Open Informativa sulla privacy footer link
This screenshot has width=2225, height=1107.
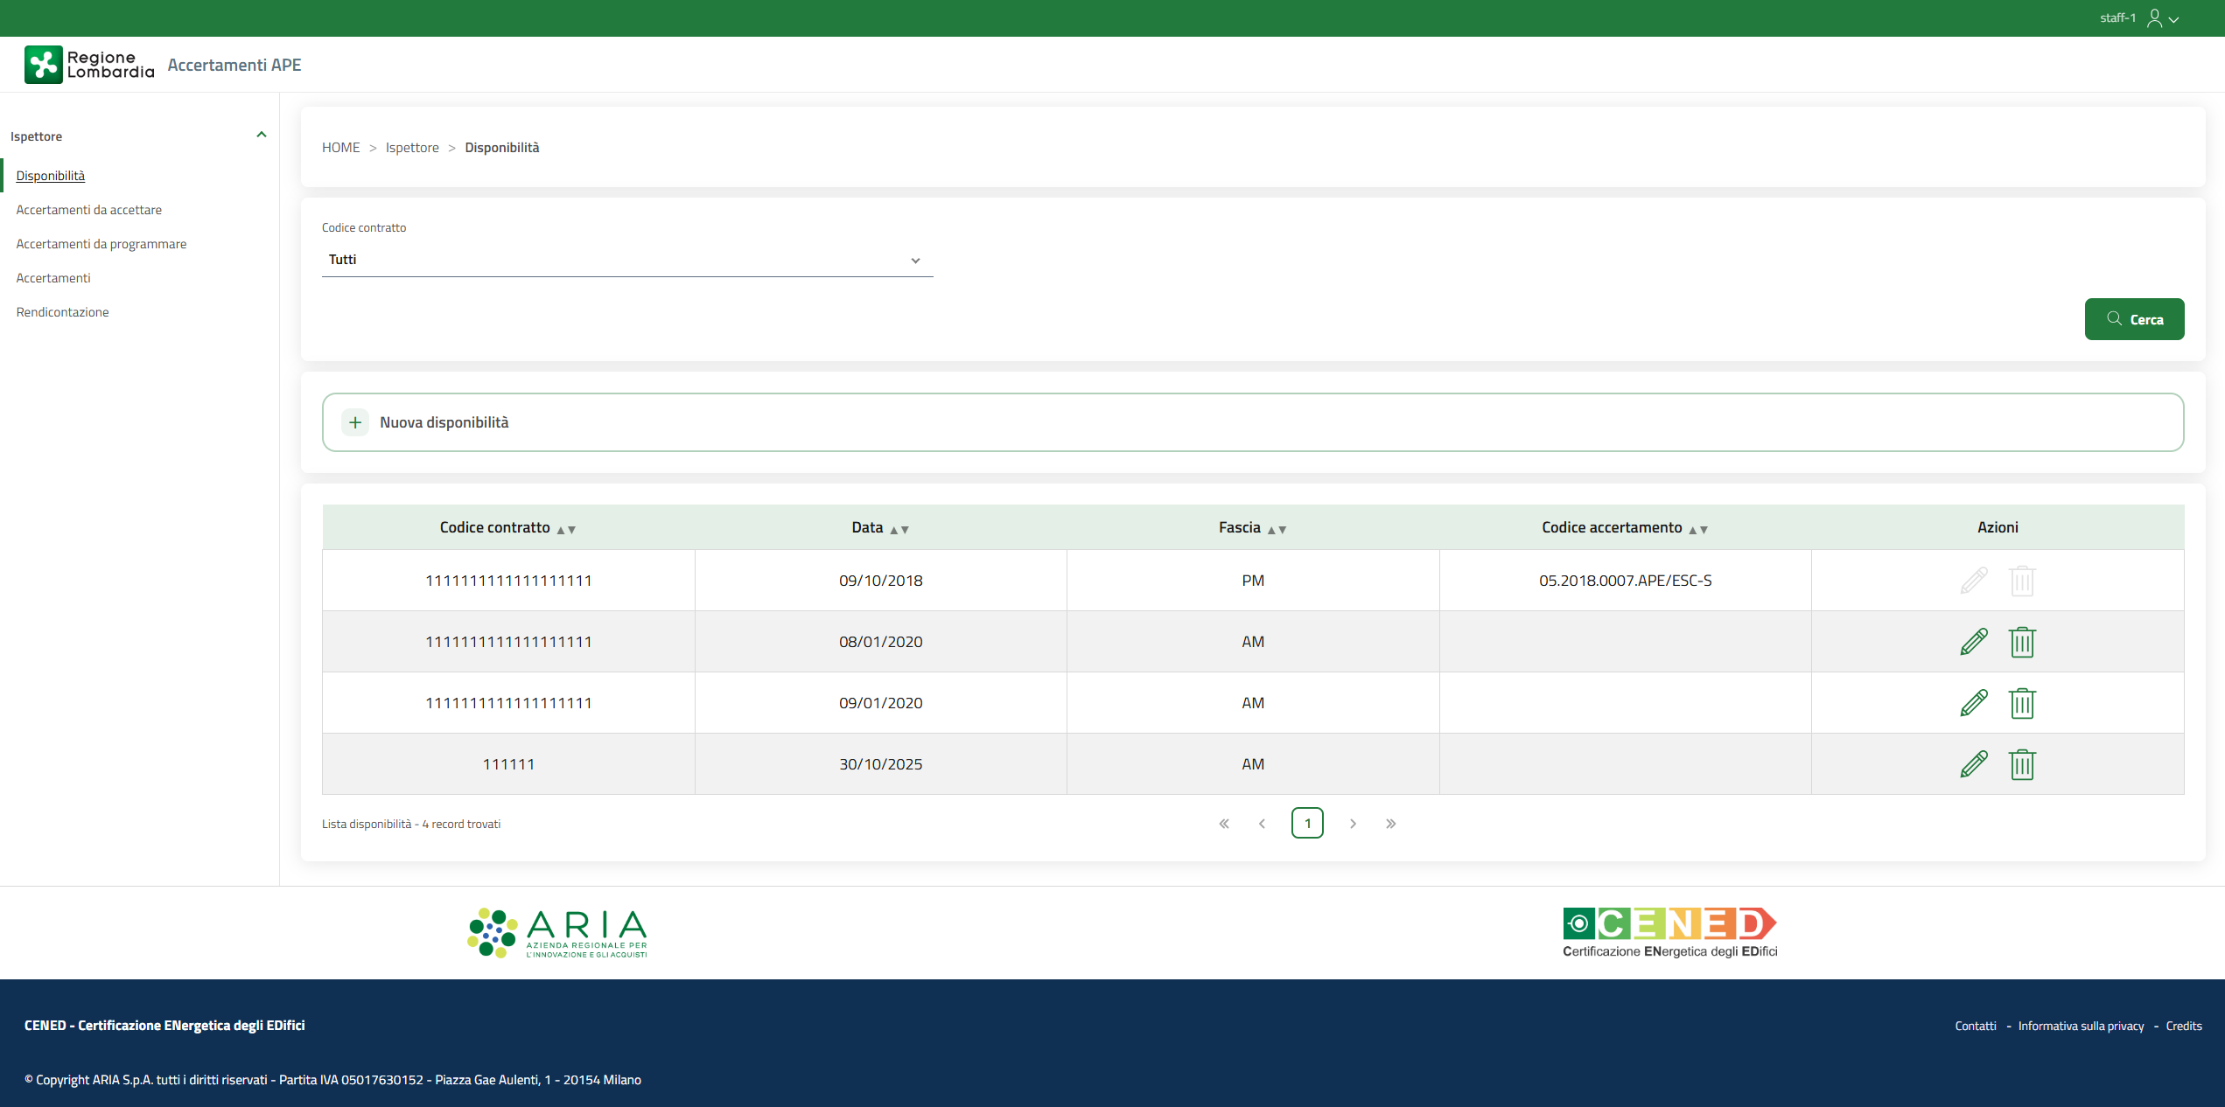point(2082,1027)
